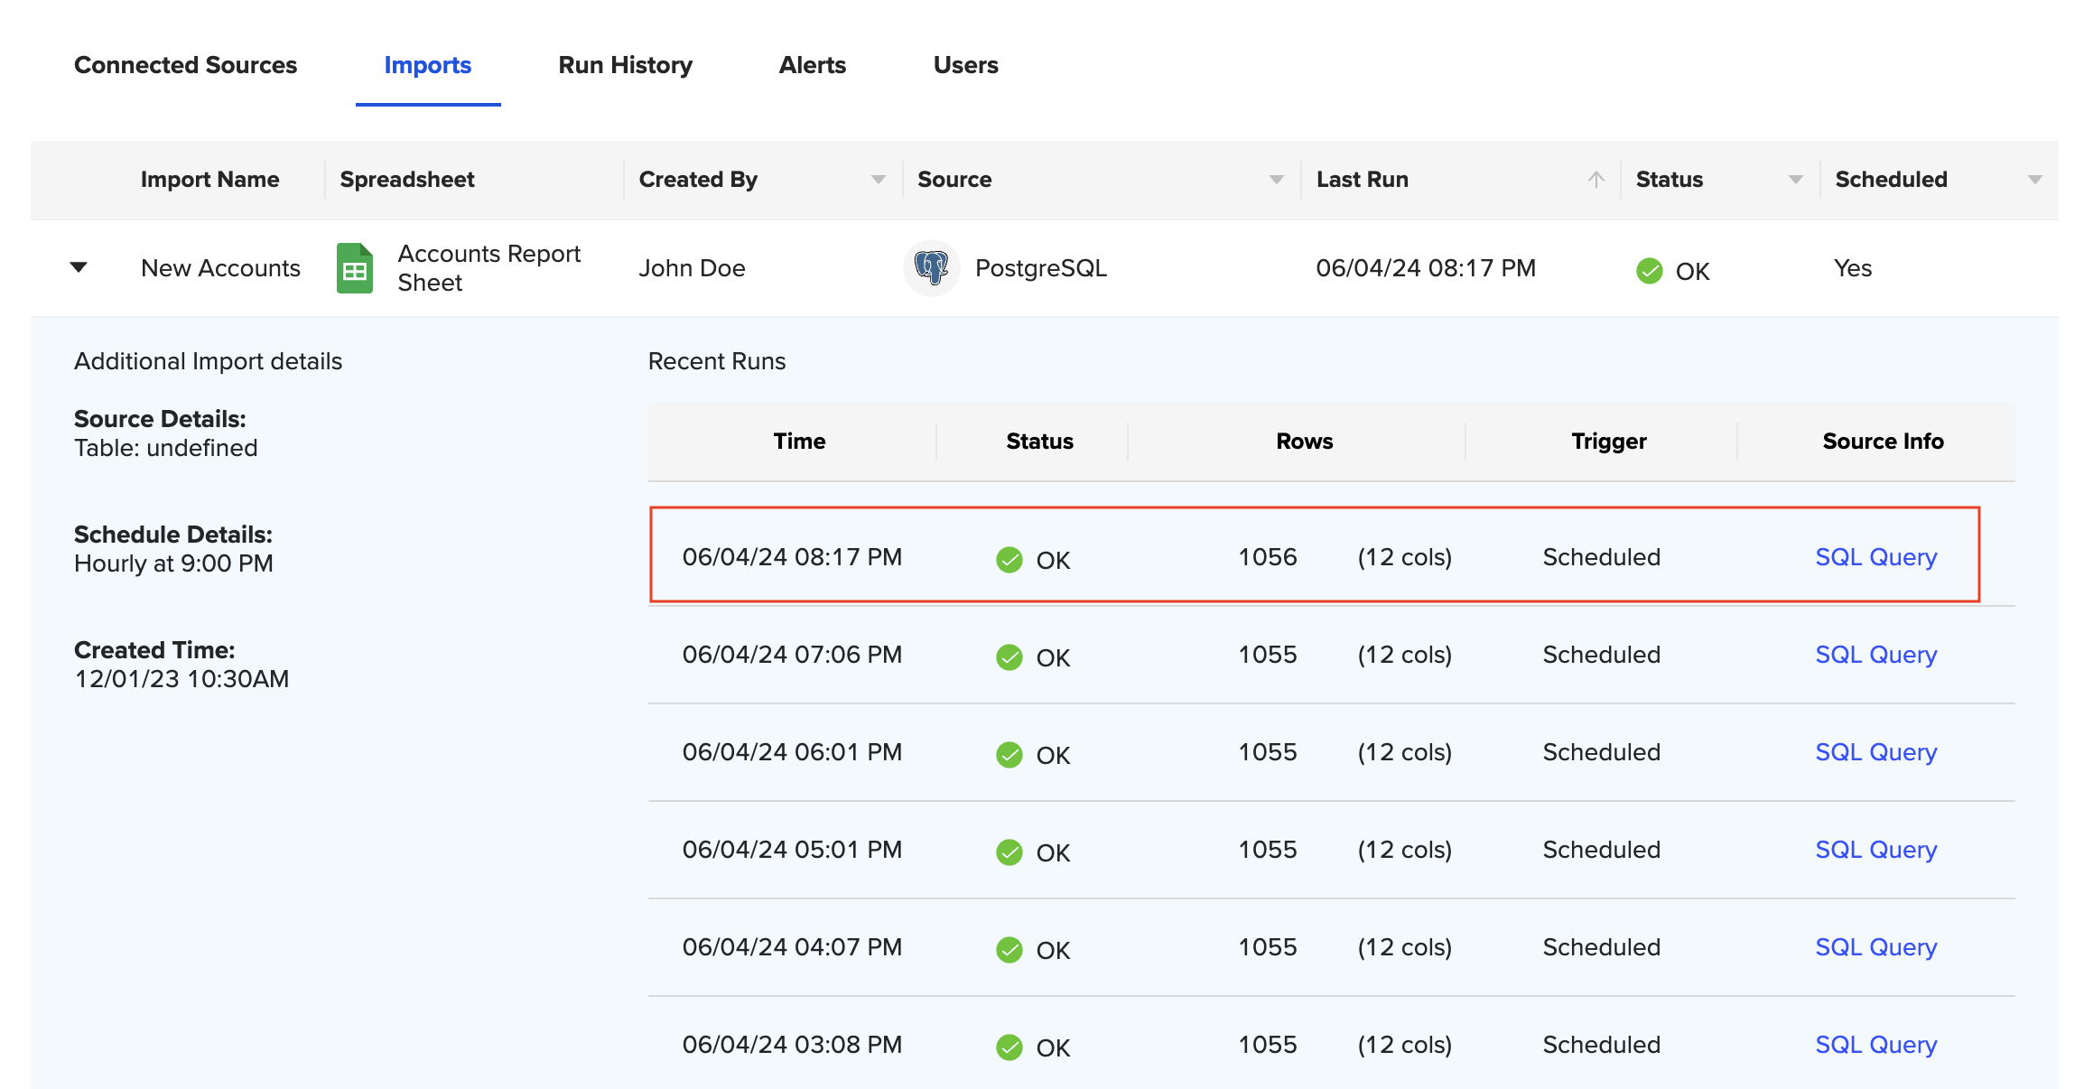Click the Hourly at 9:00 PM schedule text

[x=173, y=563]
